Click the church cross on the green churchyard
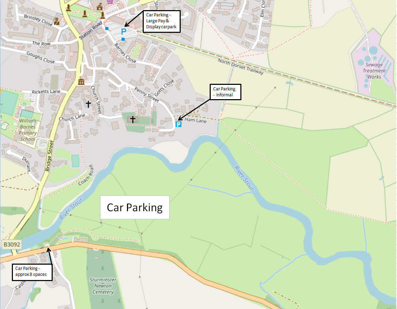This screenshot has width=397, height=309. point(133,119)
